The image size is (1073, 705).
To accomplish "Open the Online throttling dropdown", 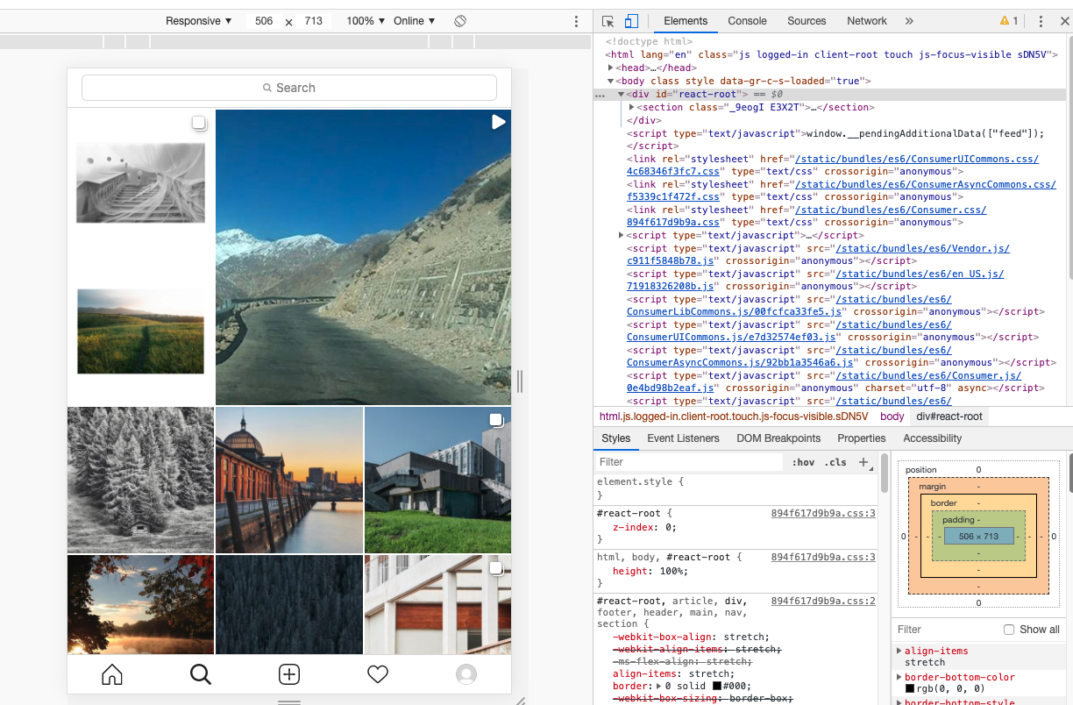I will (x=415, y=21).
